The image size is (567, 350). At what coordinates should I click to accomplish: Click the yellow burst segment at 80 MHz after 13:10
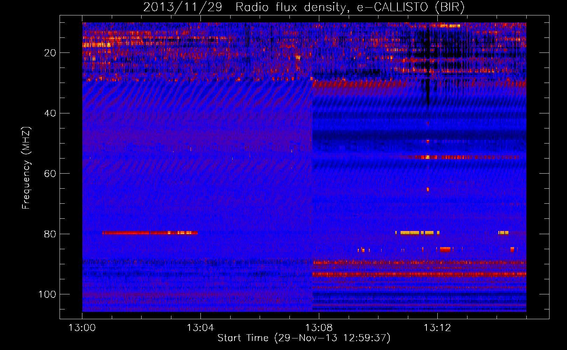point(417,233)
